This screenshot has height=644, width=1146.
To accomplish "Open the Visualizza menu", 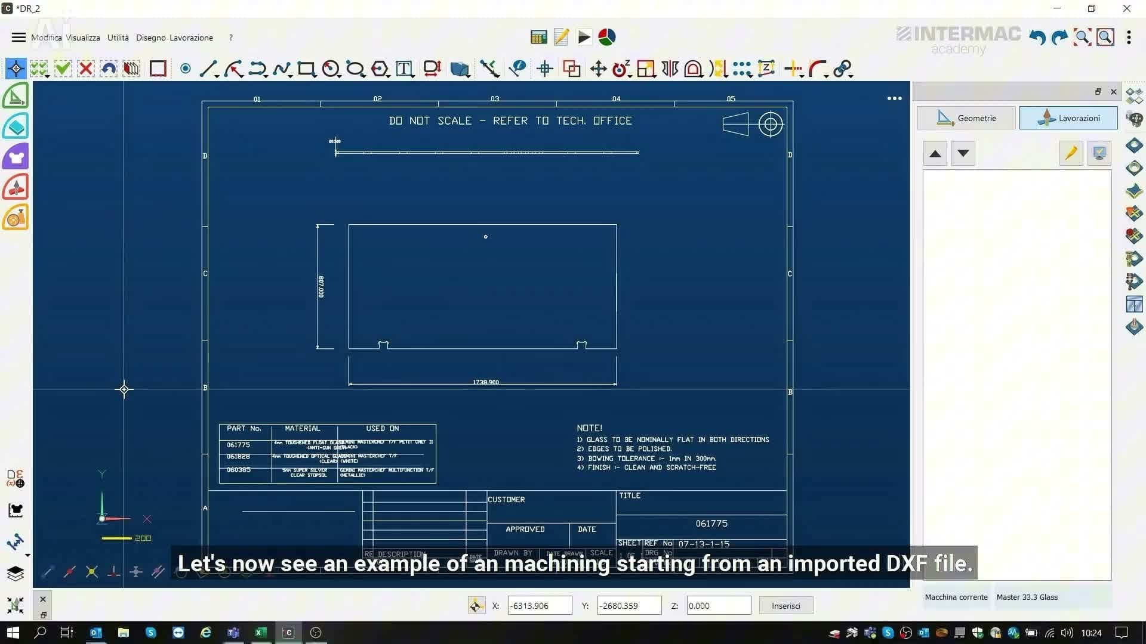I will click(83, 38).
